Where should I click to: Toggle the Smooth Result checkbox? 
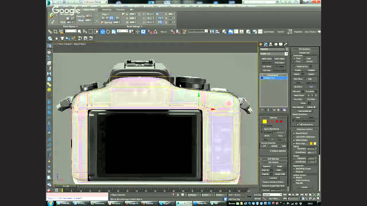click(294, 133)
